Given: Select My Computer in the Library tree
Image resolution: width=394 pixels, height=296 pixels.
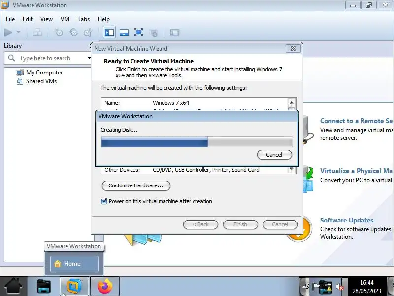Looking at the screenshot, I should click(x=44, y=73).
